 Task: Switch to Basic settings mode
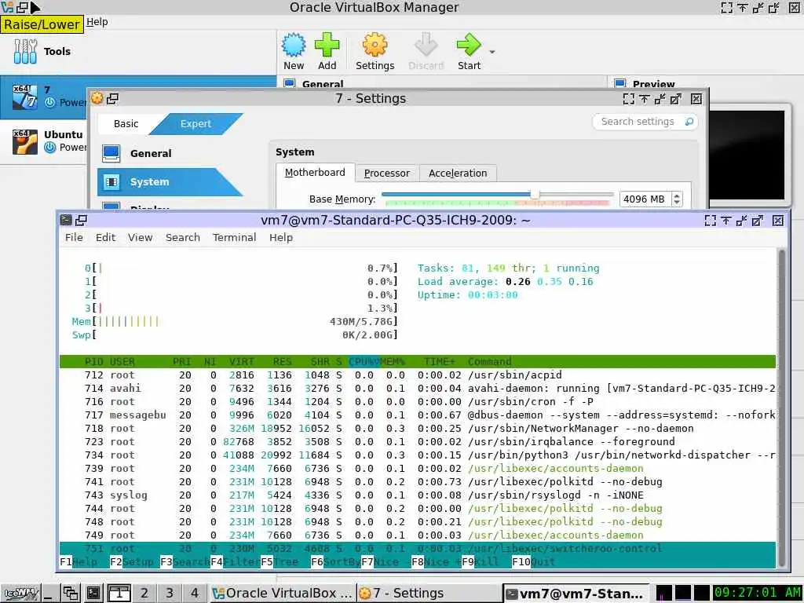(x=126, y=123)
